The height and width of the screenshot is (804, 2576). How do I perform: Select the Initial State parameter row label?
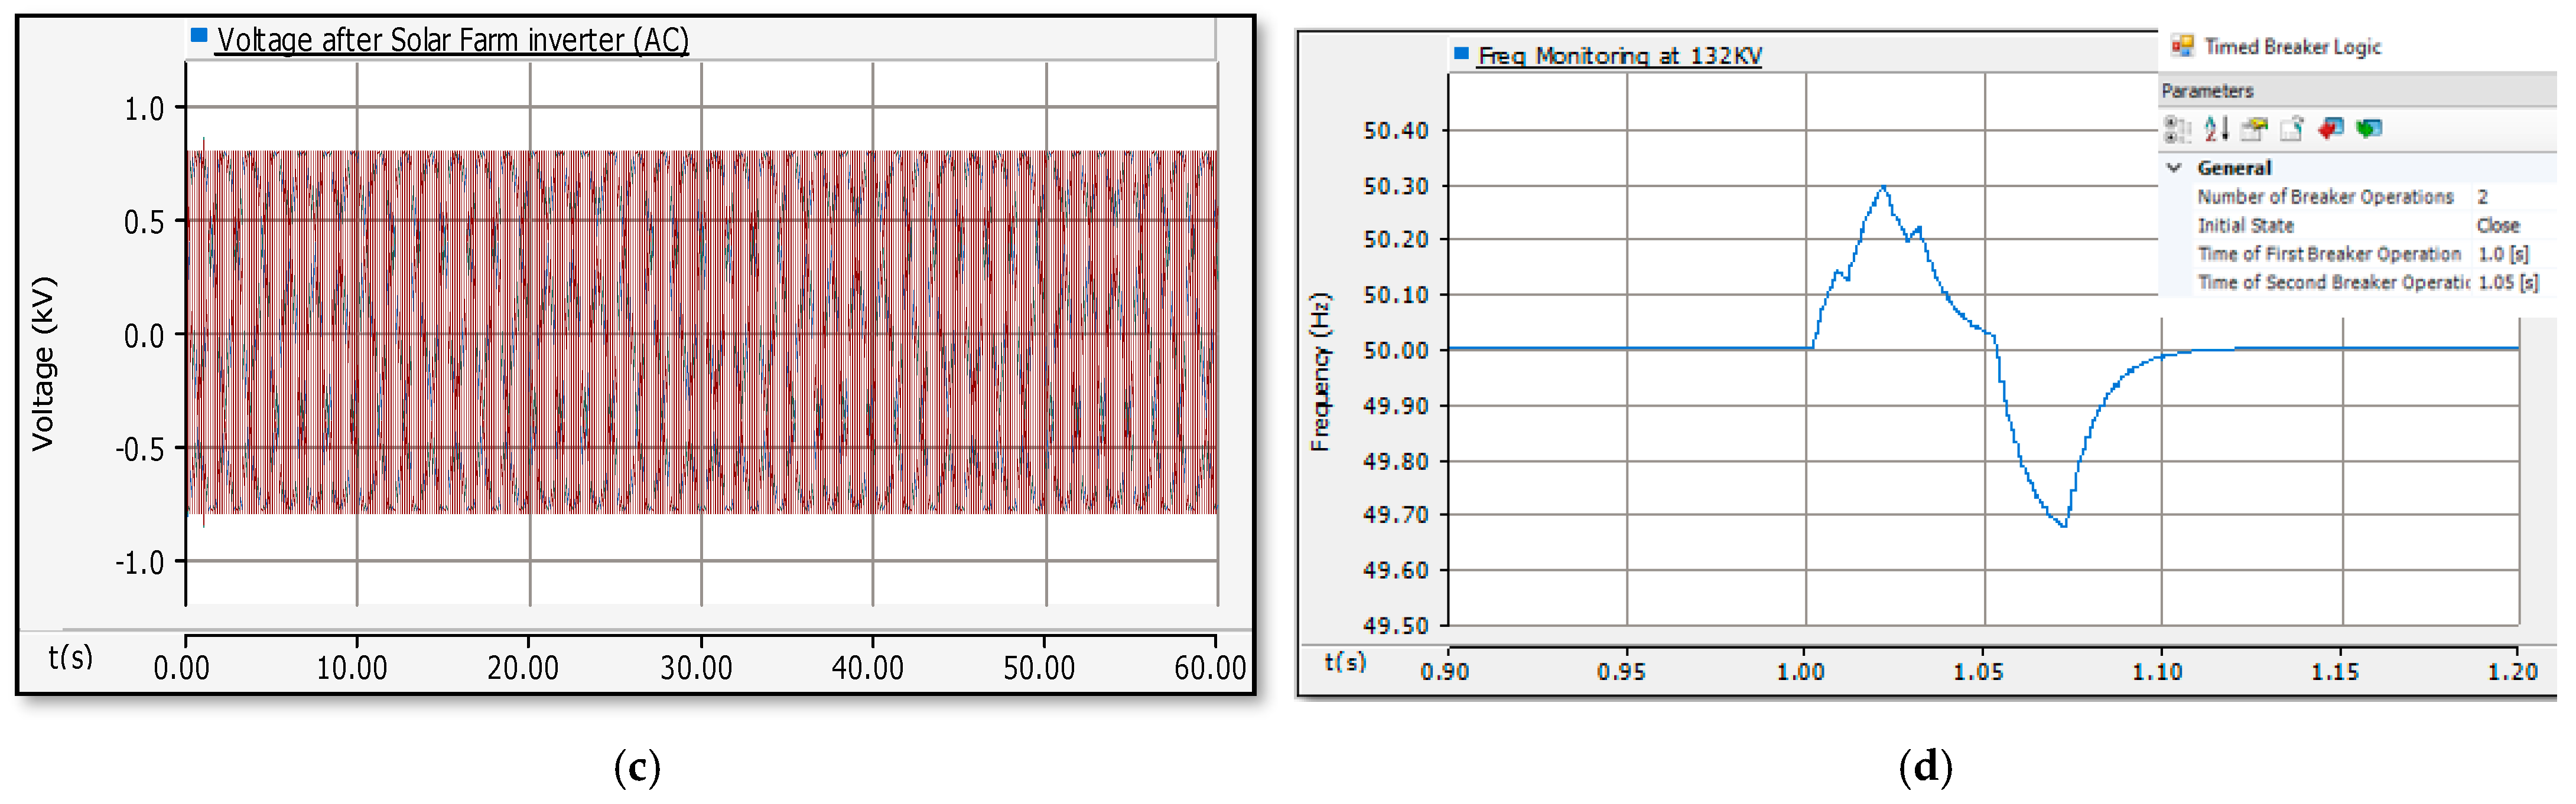[x=2245, y=225]
